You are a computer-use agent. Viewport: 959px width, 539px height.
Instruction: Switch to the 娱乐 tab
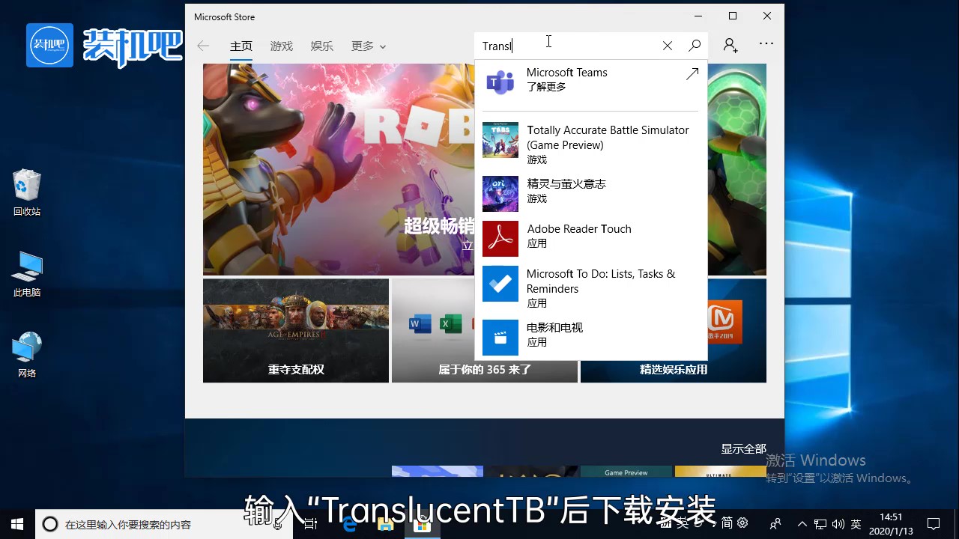(322, 46)
